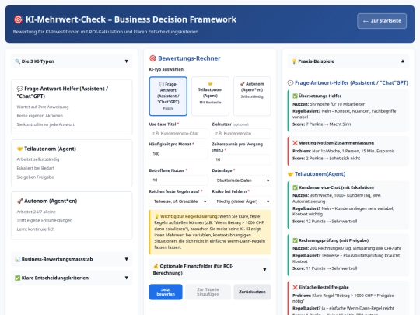Image resolution: width=420 pixels, height=315 pixels.
Task: Click checkmark icon beside Klare Entscheidungskriterien
Action: point(17,278)
